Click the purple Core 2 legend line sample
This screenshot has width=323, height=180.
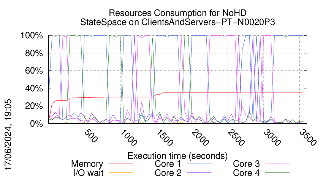[199, 173]
